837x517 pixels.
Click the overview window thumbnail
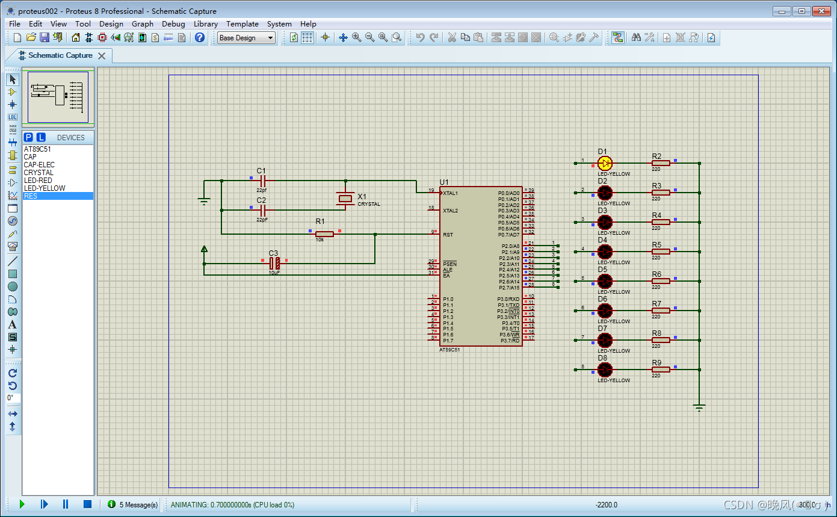[58, 97]
